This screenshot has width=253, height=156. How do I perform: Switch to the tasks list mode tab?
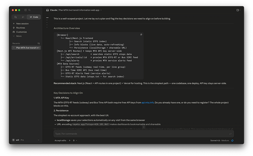(23, 17)
